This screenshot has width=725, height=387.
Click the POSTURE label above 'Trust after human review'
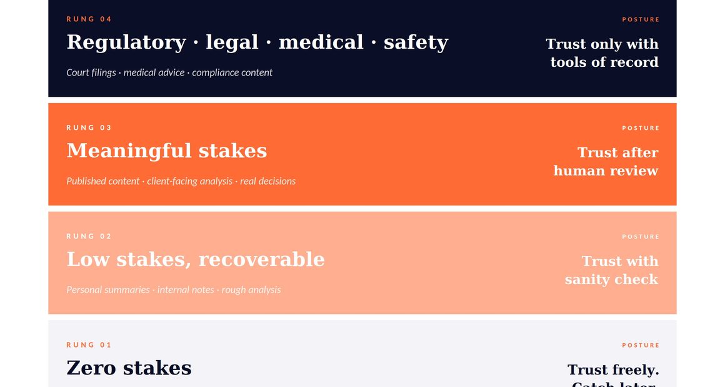pos(641,128)
